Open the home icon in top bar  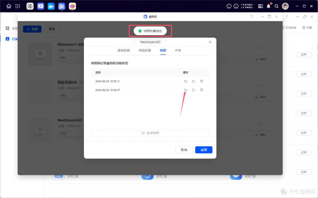(x=9, y=6)
